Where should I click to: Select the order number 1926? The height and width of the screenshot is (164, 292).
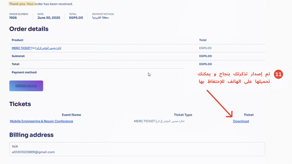click(13, 18)
